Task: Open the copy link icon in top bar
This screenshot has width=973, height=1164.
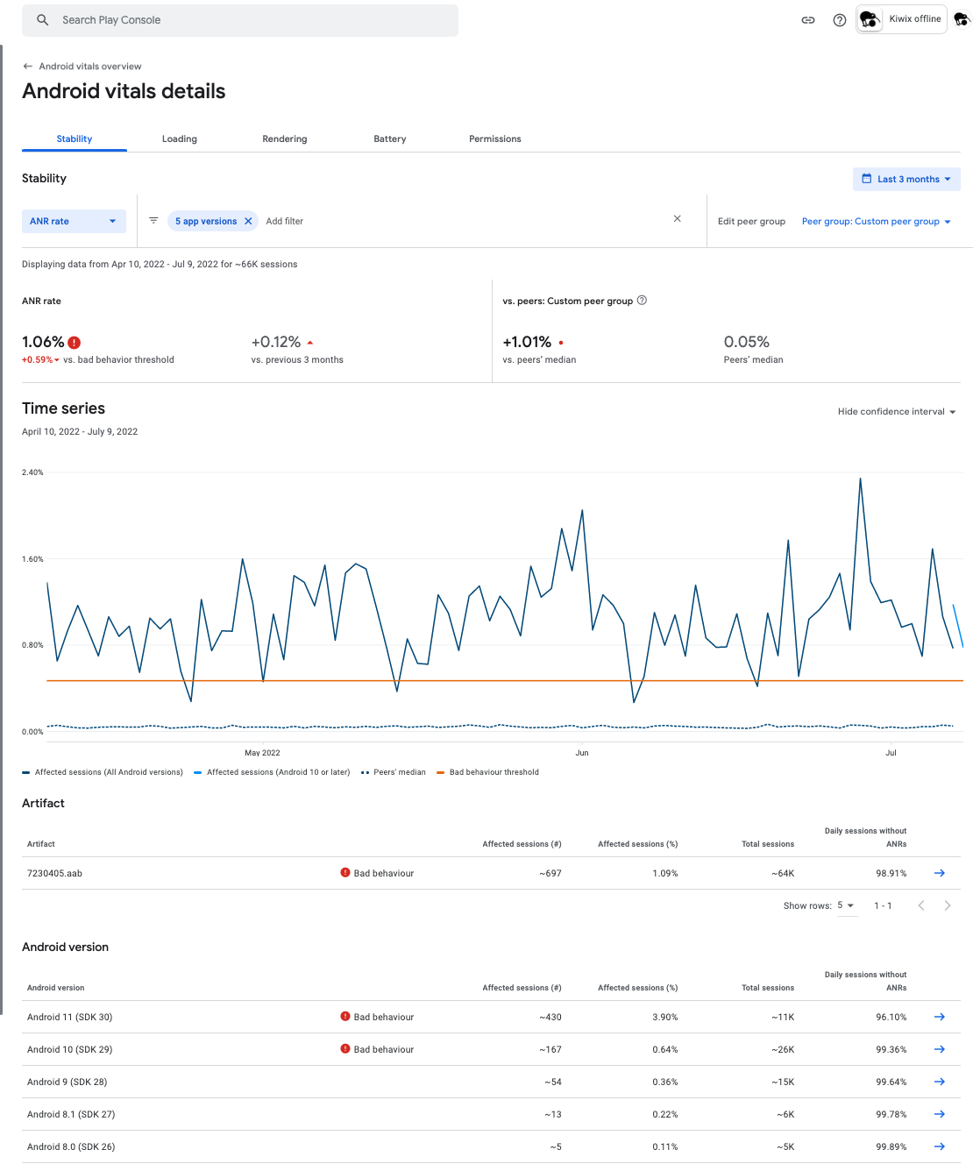Action: tap(807, 19)
